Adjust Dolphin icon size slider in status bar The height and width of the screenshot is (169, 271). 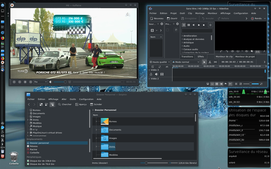[154, 163]
